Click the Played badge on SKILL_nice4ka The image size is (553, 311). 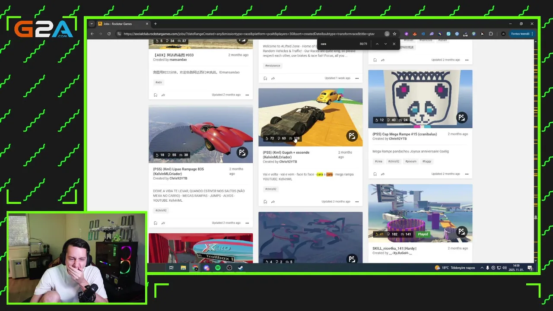423,234
